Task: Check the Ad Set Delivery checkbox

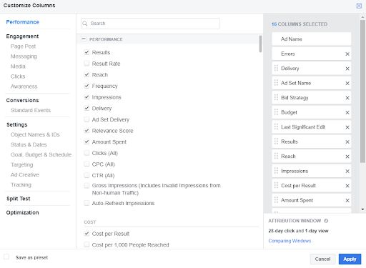Action: tap(86, 119)
